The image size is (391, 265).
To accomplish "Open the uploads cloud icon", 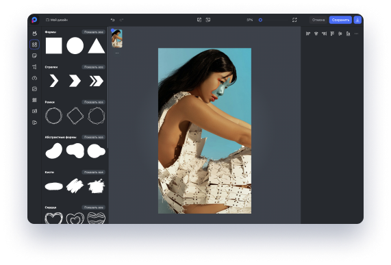I will 34,78.
